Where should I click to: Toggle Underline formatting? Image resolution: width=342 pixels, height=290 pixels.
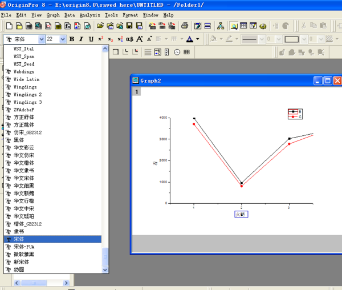coord(91,39)
